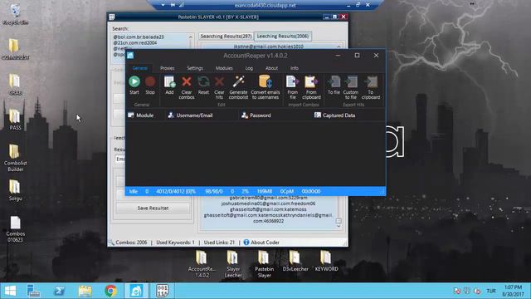
Task: Open the Settings tab
Action: pos(195,68)
